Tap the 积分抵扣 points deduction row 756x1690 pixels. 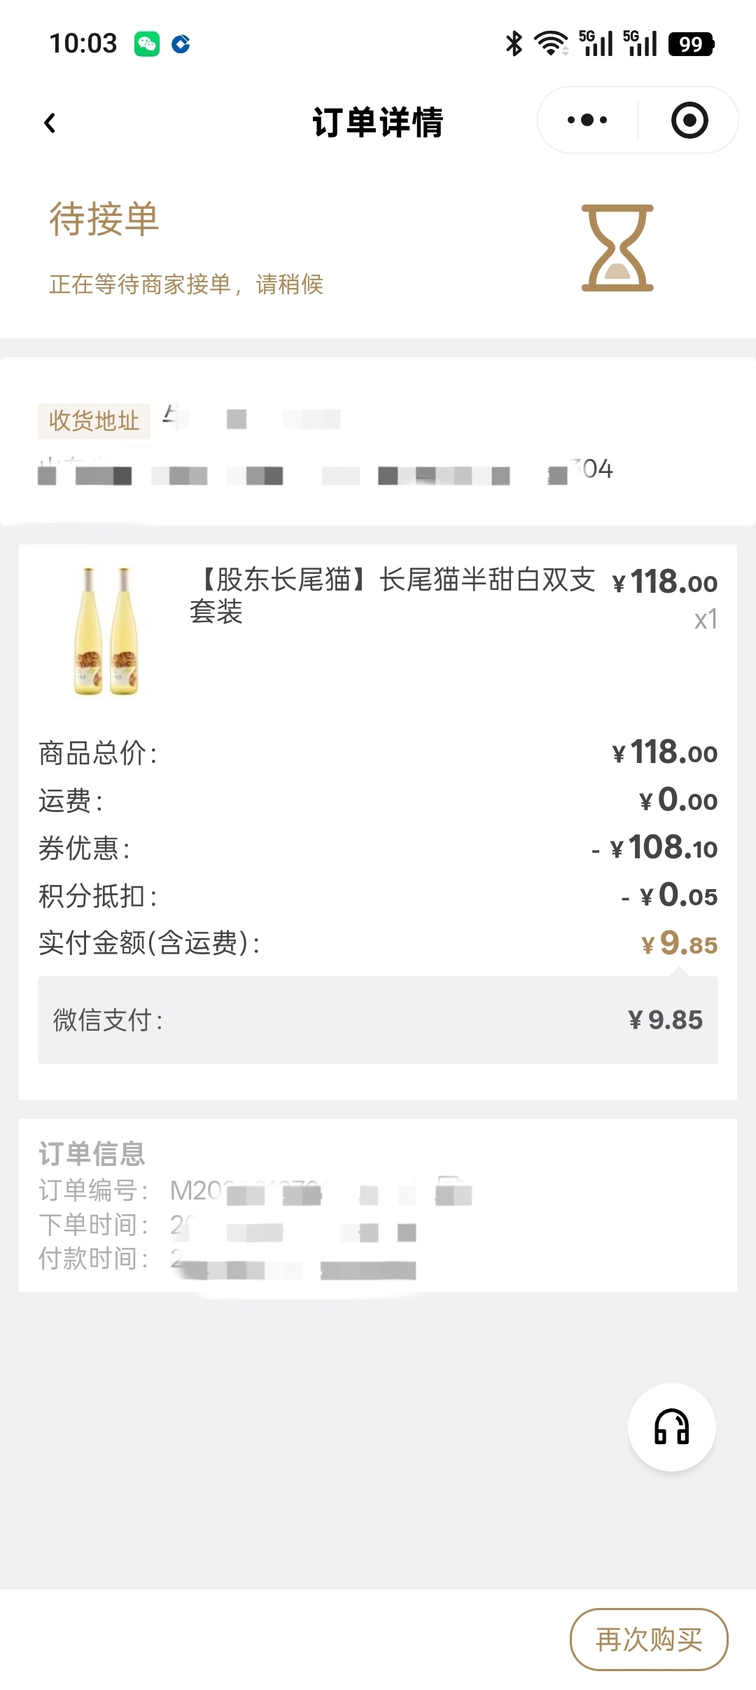point(378,896)
